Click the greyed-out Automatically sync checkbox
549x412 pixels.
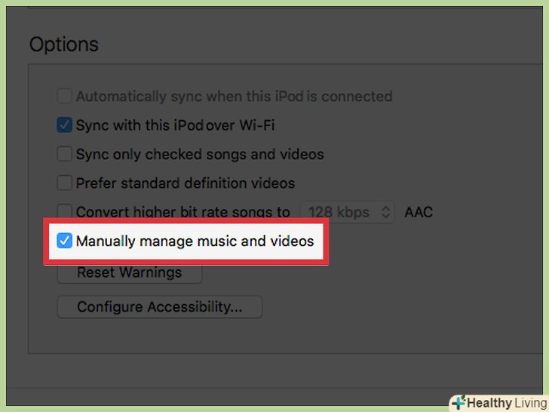click(x=65, y=97)
